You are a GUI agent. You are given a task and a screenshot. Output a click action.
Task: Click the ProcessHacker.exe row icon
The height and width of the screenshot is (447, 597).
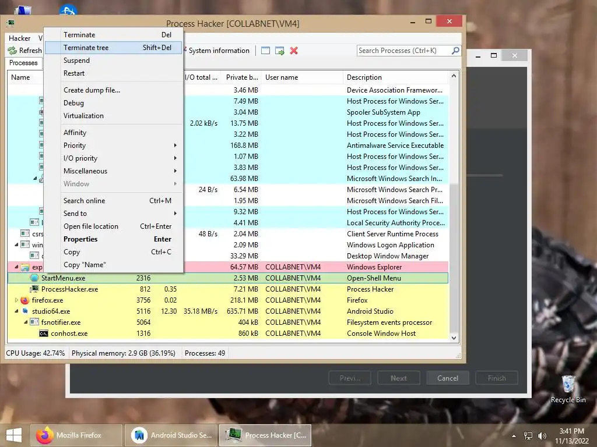[34, 289]
